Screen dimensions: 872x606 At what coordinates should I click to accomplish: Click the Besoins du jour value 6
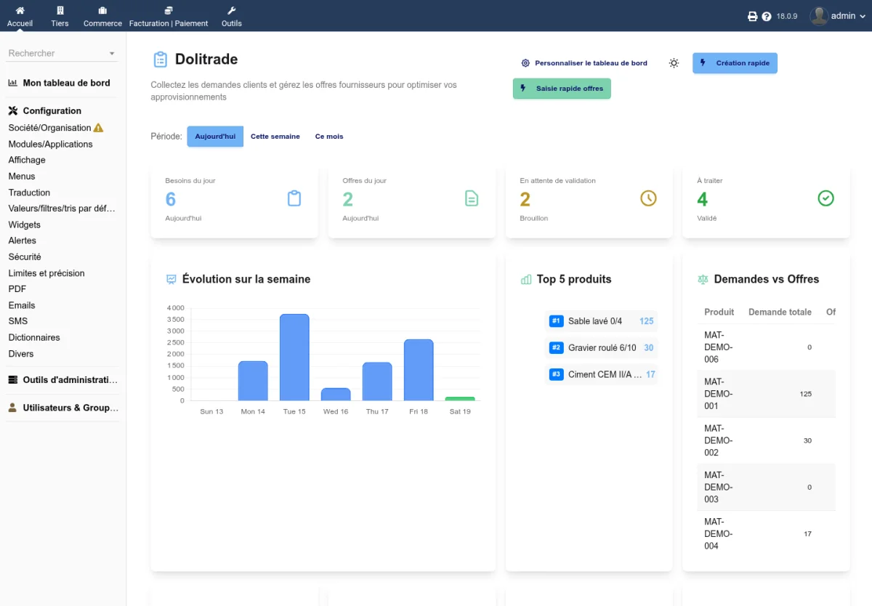171,199
